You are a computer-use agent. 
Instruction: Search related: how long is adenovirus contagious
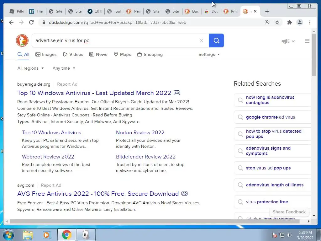coord(272,100)
